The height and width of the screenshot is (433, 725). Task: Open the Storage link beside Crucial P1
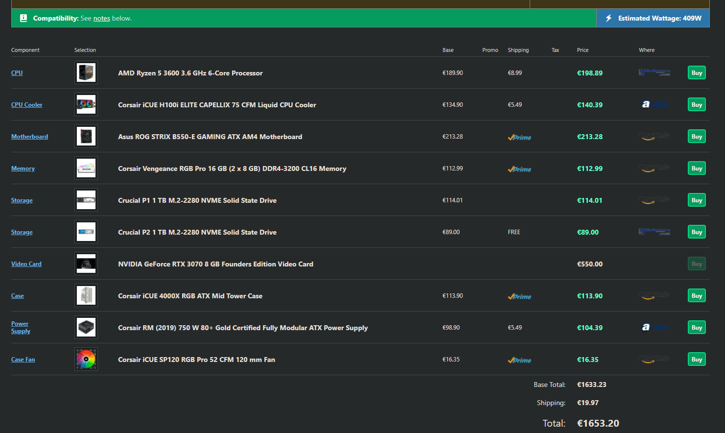[x=22, y=200]
